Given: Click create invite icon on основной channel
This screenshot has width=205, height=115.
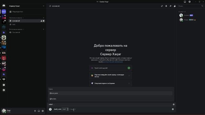Looking at the screenshot, I should tap(41, 21).
